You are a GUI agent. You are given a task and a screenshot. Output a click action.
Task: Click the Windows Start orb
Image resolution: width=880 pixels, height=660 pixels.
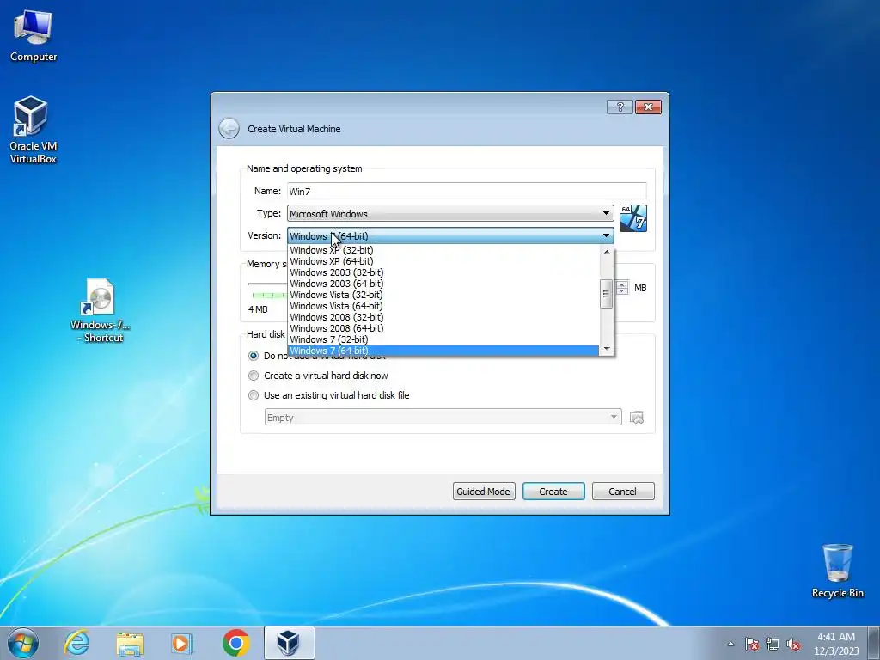pyautogui.click(x=23, y=643)
